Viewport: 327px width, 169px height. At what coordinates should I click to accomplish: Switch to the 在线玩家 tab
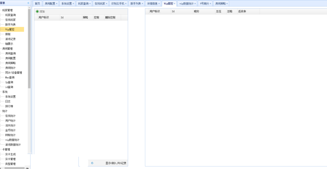coord(100,4)
